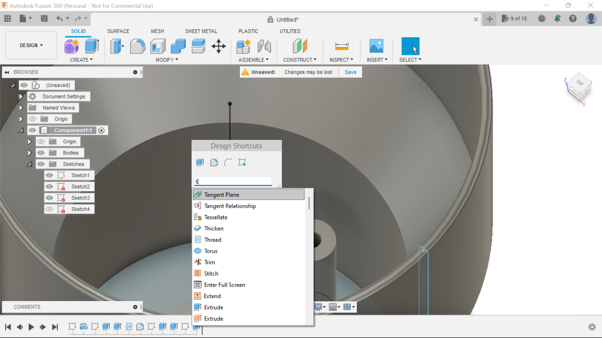602x338 pixels.
Task: Hide Sketch1 eye icon
Action: point(50,175)
